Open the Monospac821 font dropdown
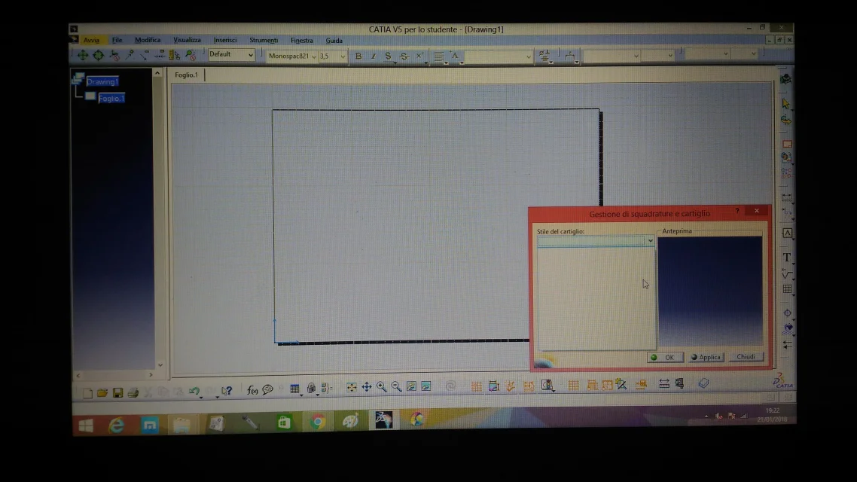857x482 pixels. click(x=313, y=56)
